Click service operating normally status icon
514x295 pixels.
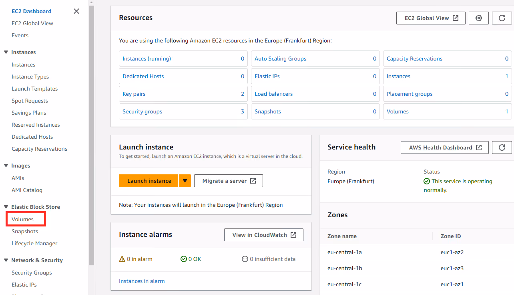(x=427, y=181)
